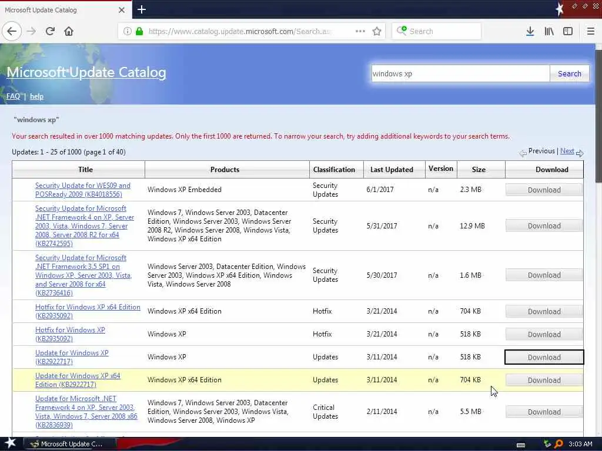
Task: Open the library bookshelf icon
Action: tap(549, 31)
